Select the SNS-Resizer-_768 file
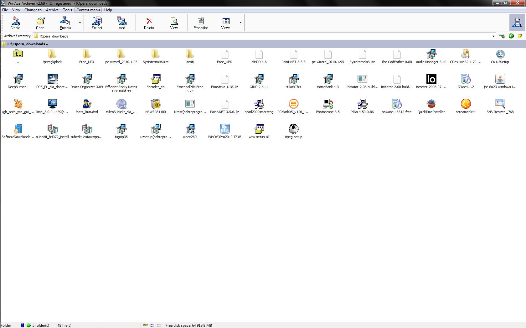Screen dimensions: 526x328 click(500, 106)
